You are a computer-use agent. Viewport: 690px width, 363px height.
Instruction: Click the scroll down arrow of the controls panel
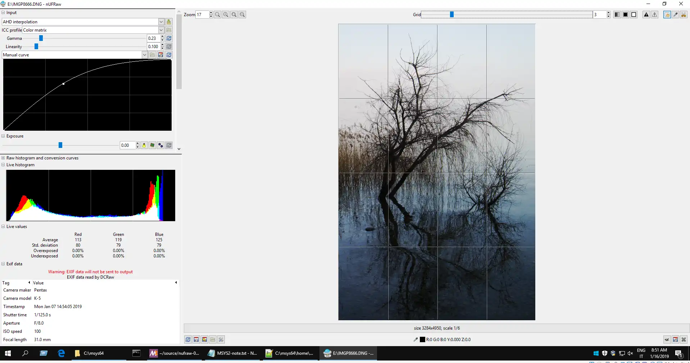[179, 149]
